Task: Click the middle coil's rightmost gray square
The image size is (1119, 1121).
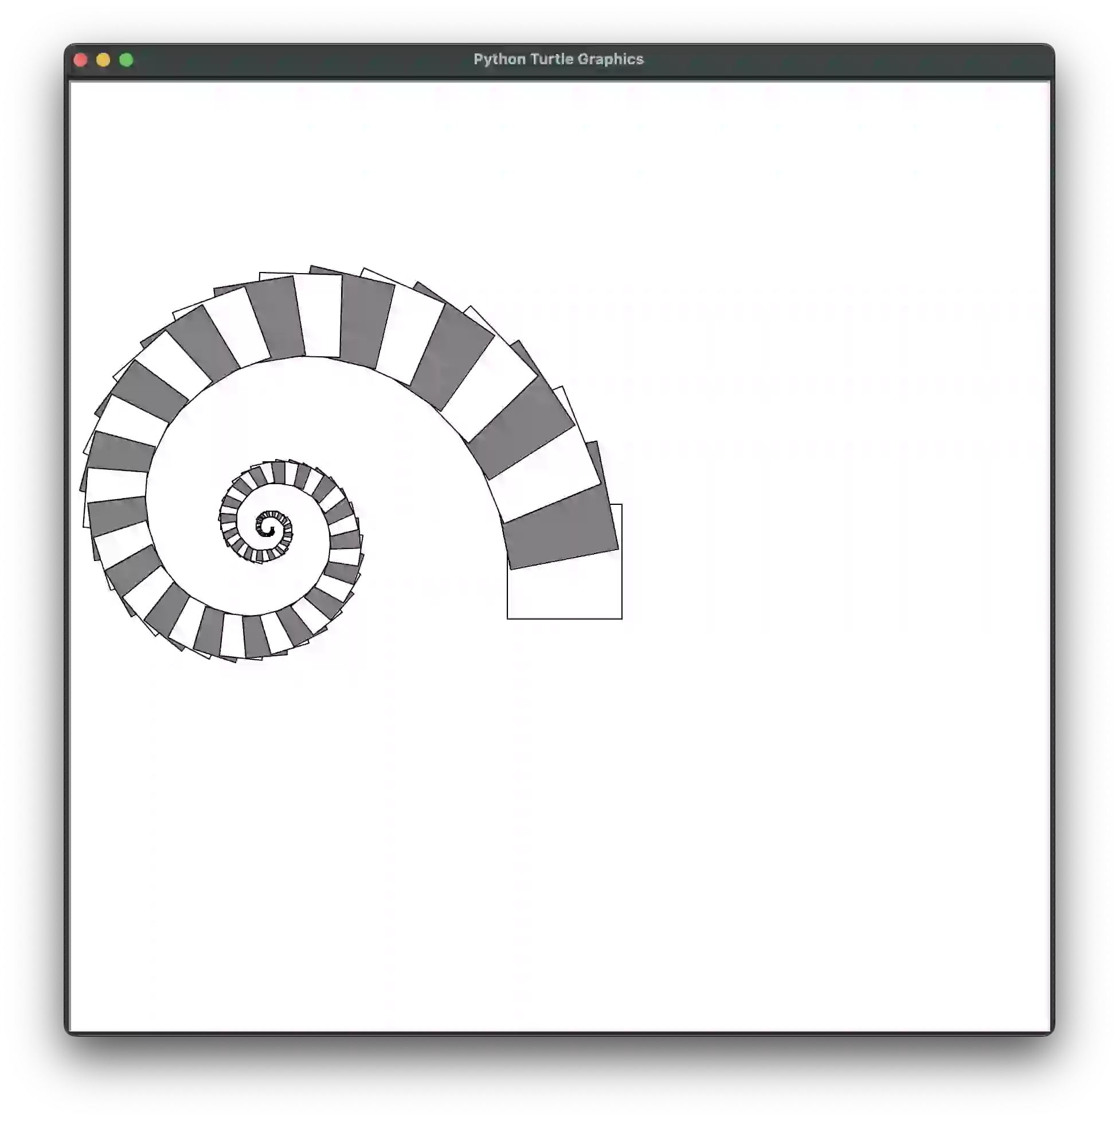Action: click(x=346, y=540)
